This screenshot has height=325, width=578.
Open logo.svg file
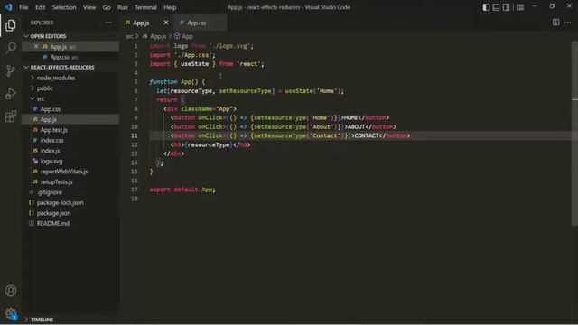pos(51,161)
